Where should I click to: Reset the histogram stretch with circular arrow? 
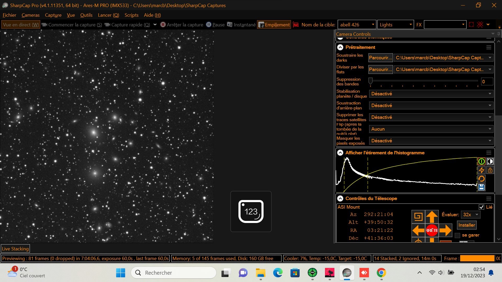pos(481,179)
